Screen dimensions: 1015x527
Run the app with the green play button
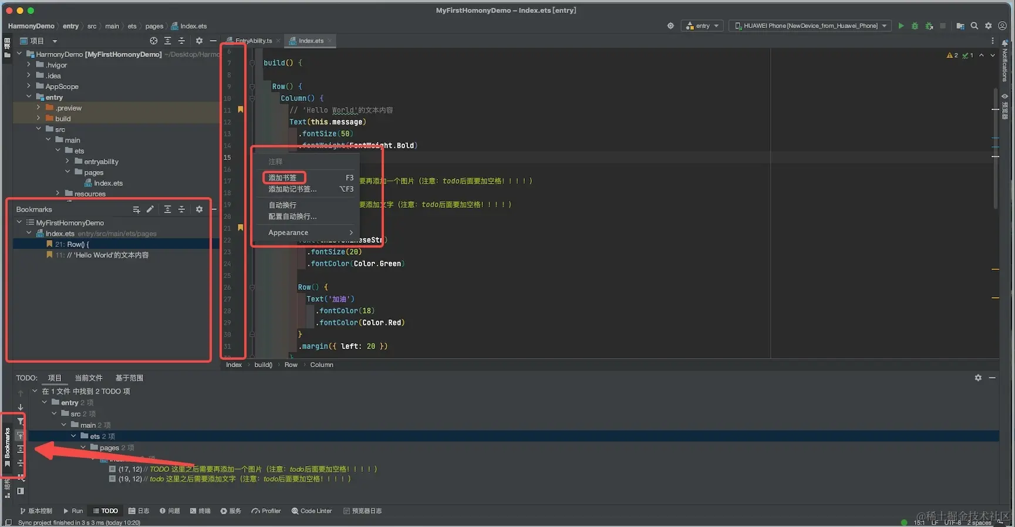click(901, 26)
